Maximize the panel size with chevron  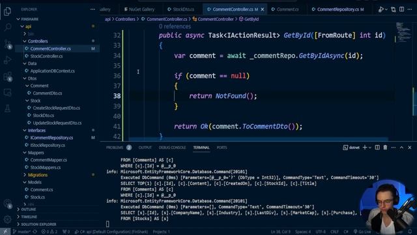[x=401, y=148]
